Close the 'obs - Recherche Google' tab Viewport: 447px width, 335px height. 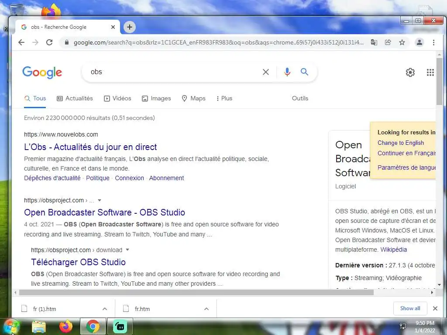[113, 27]
